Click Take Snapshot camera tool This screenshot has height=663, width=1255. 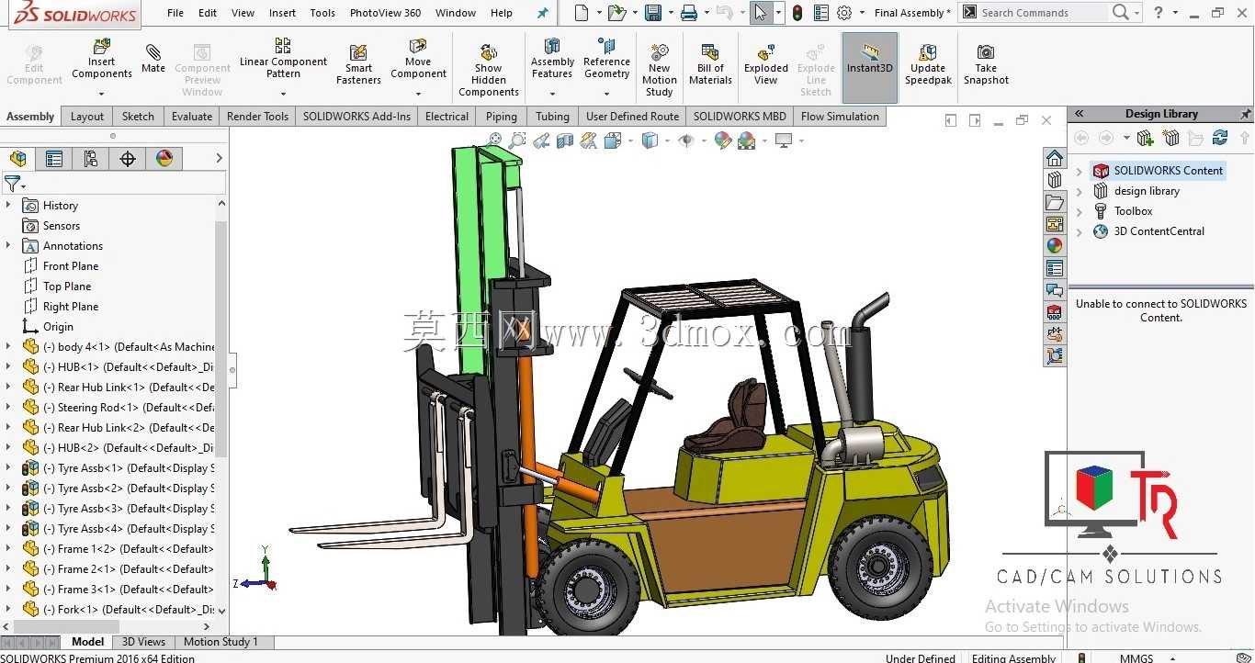coord(986,64)
